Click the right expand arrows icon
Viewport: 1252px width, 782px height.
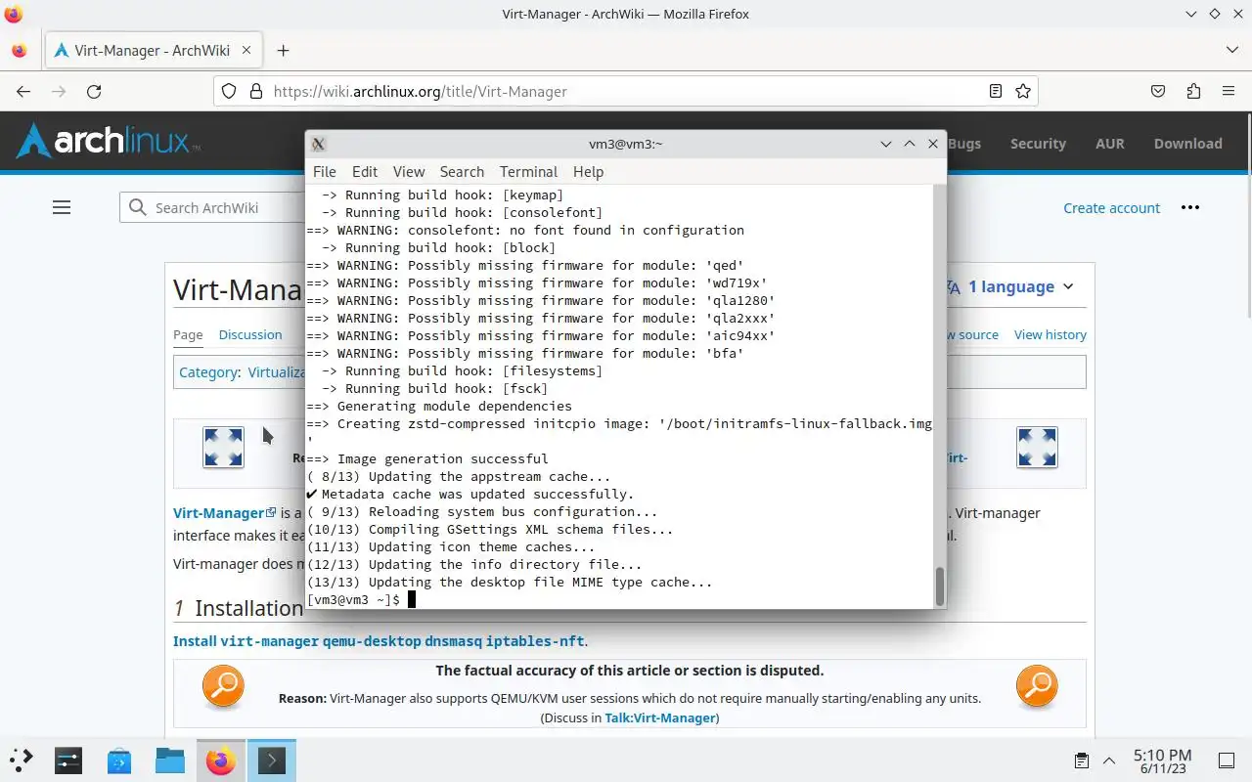1037,448
